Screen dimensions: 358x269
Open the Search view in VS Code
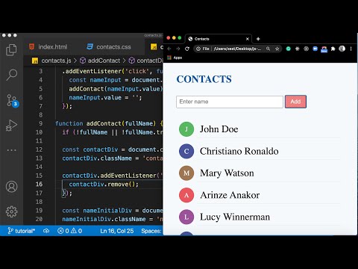[x=11, y=75]
